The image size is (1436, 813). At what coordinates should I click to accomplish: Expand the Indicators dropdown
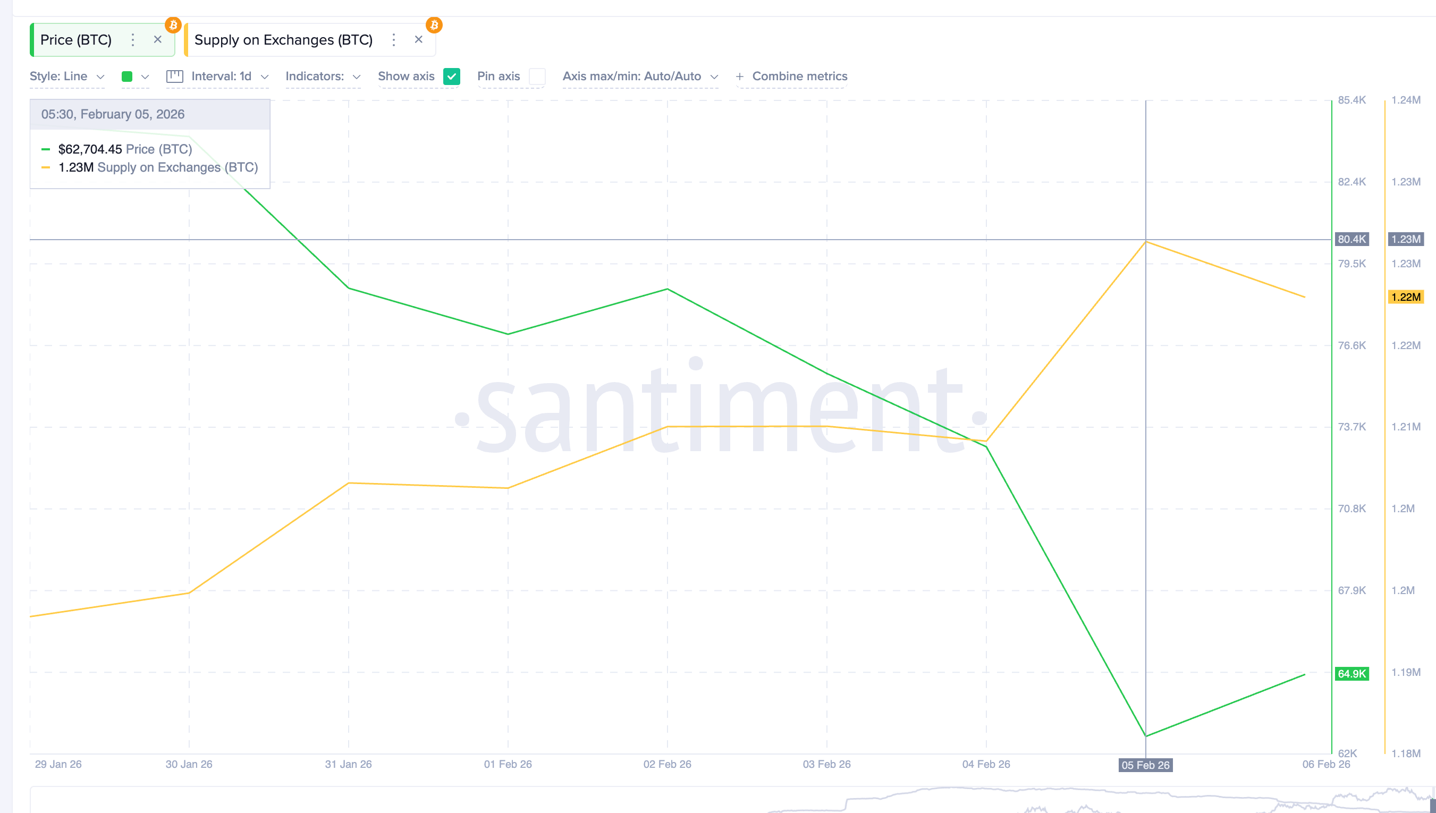coord(322,77)
